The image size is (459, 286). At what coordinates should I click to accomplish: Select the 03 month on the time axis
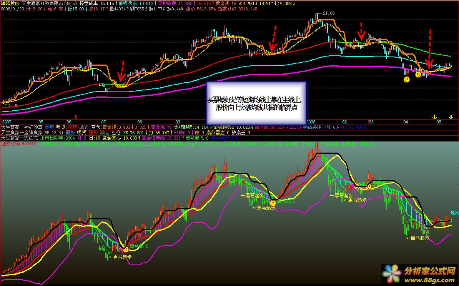[371, 122]
